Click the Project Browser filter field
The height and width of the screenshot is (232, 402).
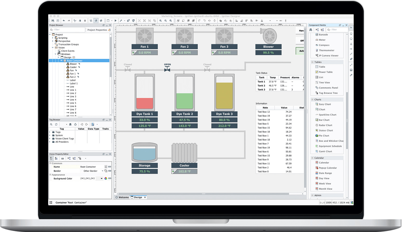point(67,30)
